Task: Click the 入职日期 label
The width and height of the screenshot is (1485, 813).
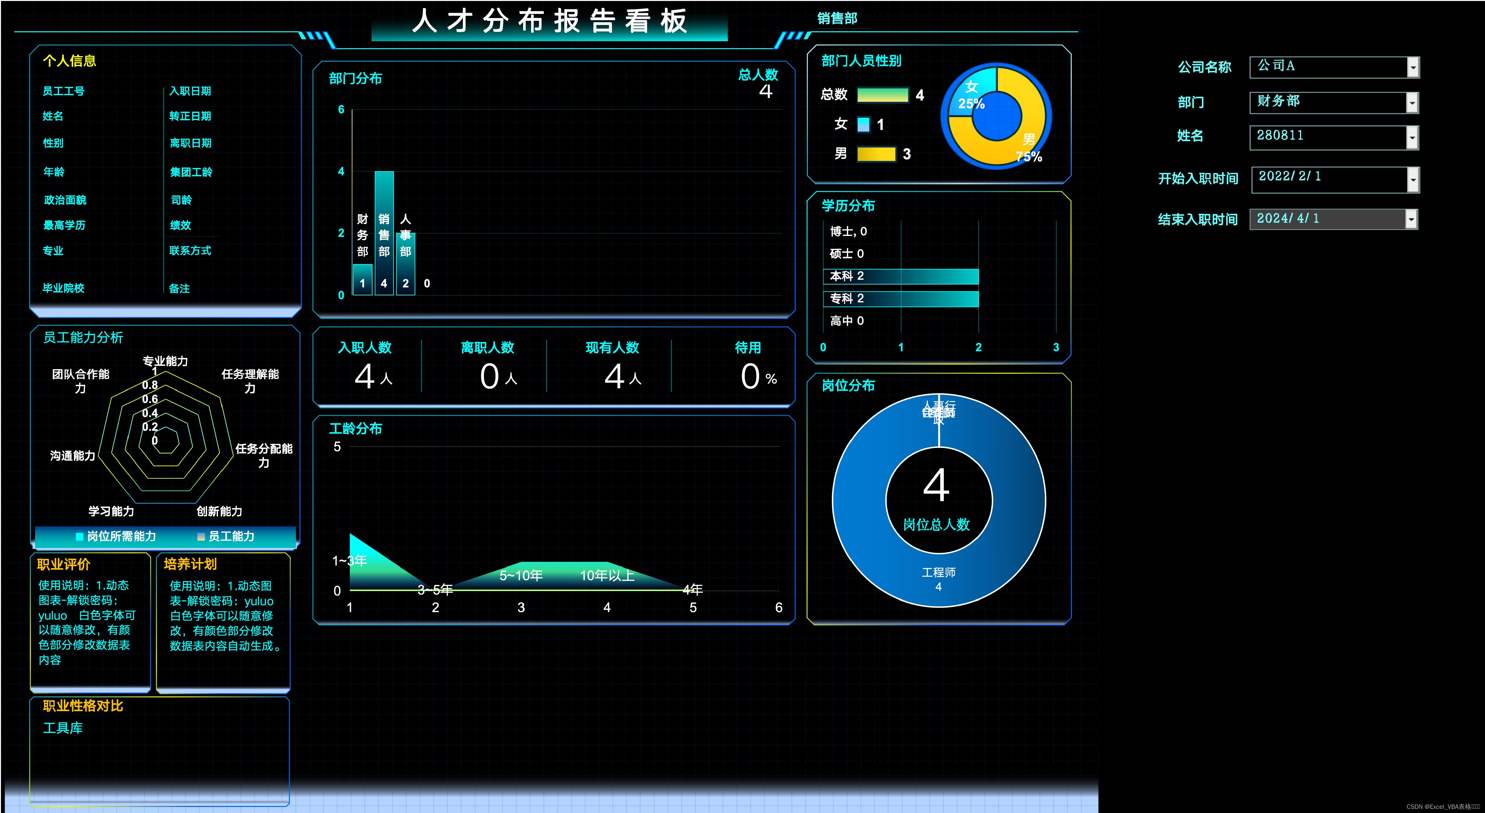Action: click(x=190, y=91)
